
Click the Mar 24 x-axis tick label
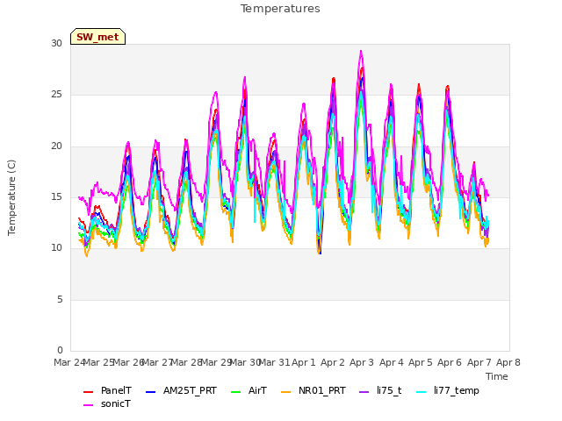[69, 362]
